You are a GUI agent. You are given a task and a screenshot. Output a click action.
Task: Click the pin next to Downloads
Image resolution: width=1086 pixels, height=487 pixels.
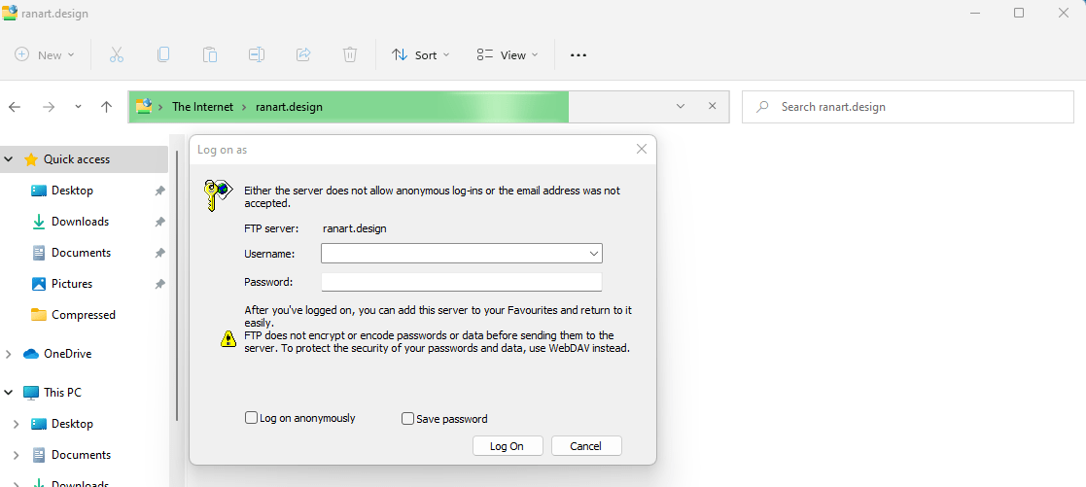tap(160, 222)
